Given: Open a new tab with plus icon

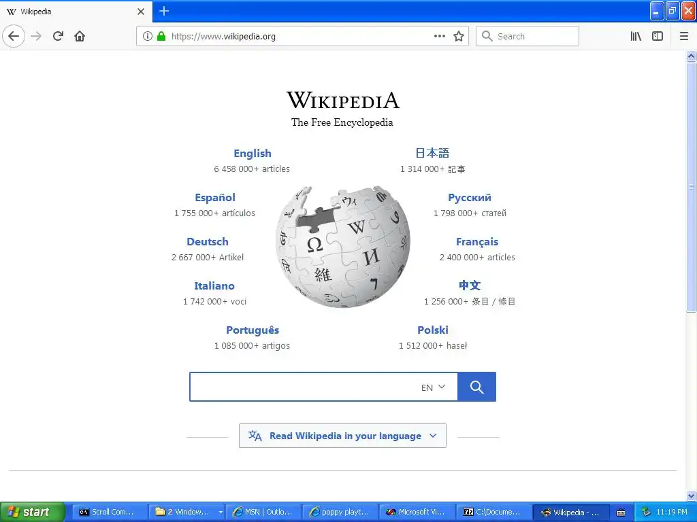Looking at the screenshot, I should (164, 11).
